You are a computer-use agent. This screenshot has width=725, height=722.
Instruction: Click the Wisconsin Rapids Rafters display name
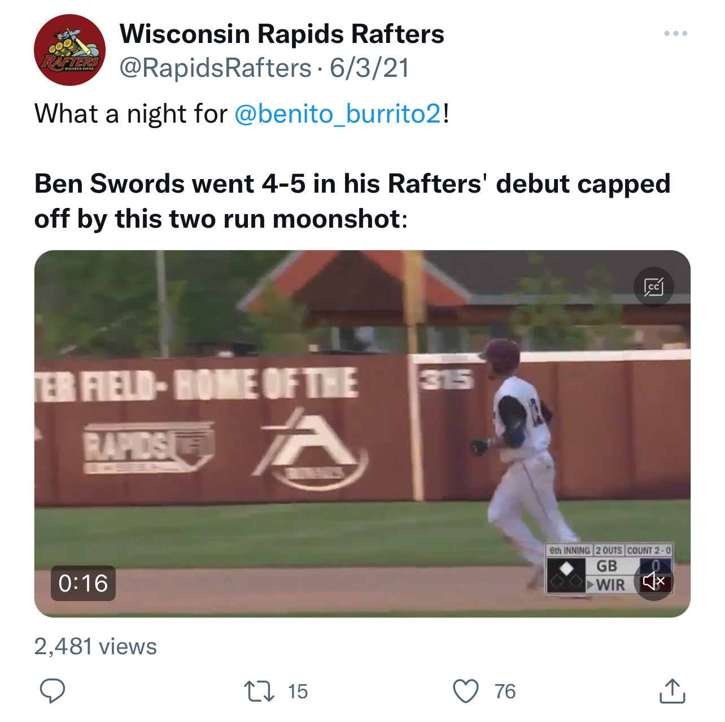(x=282, y=34)
